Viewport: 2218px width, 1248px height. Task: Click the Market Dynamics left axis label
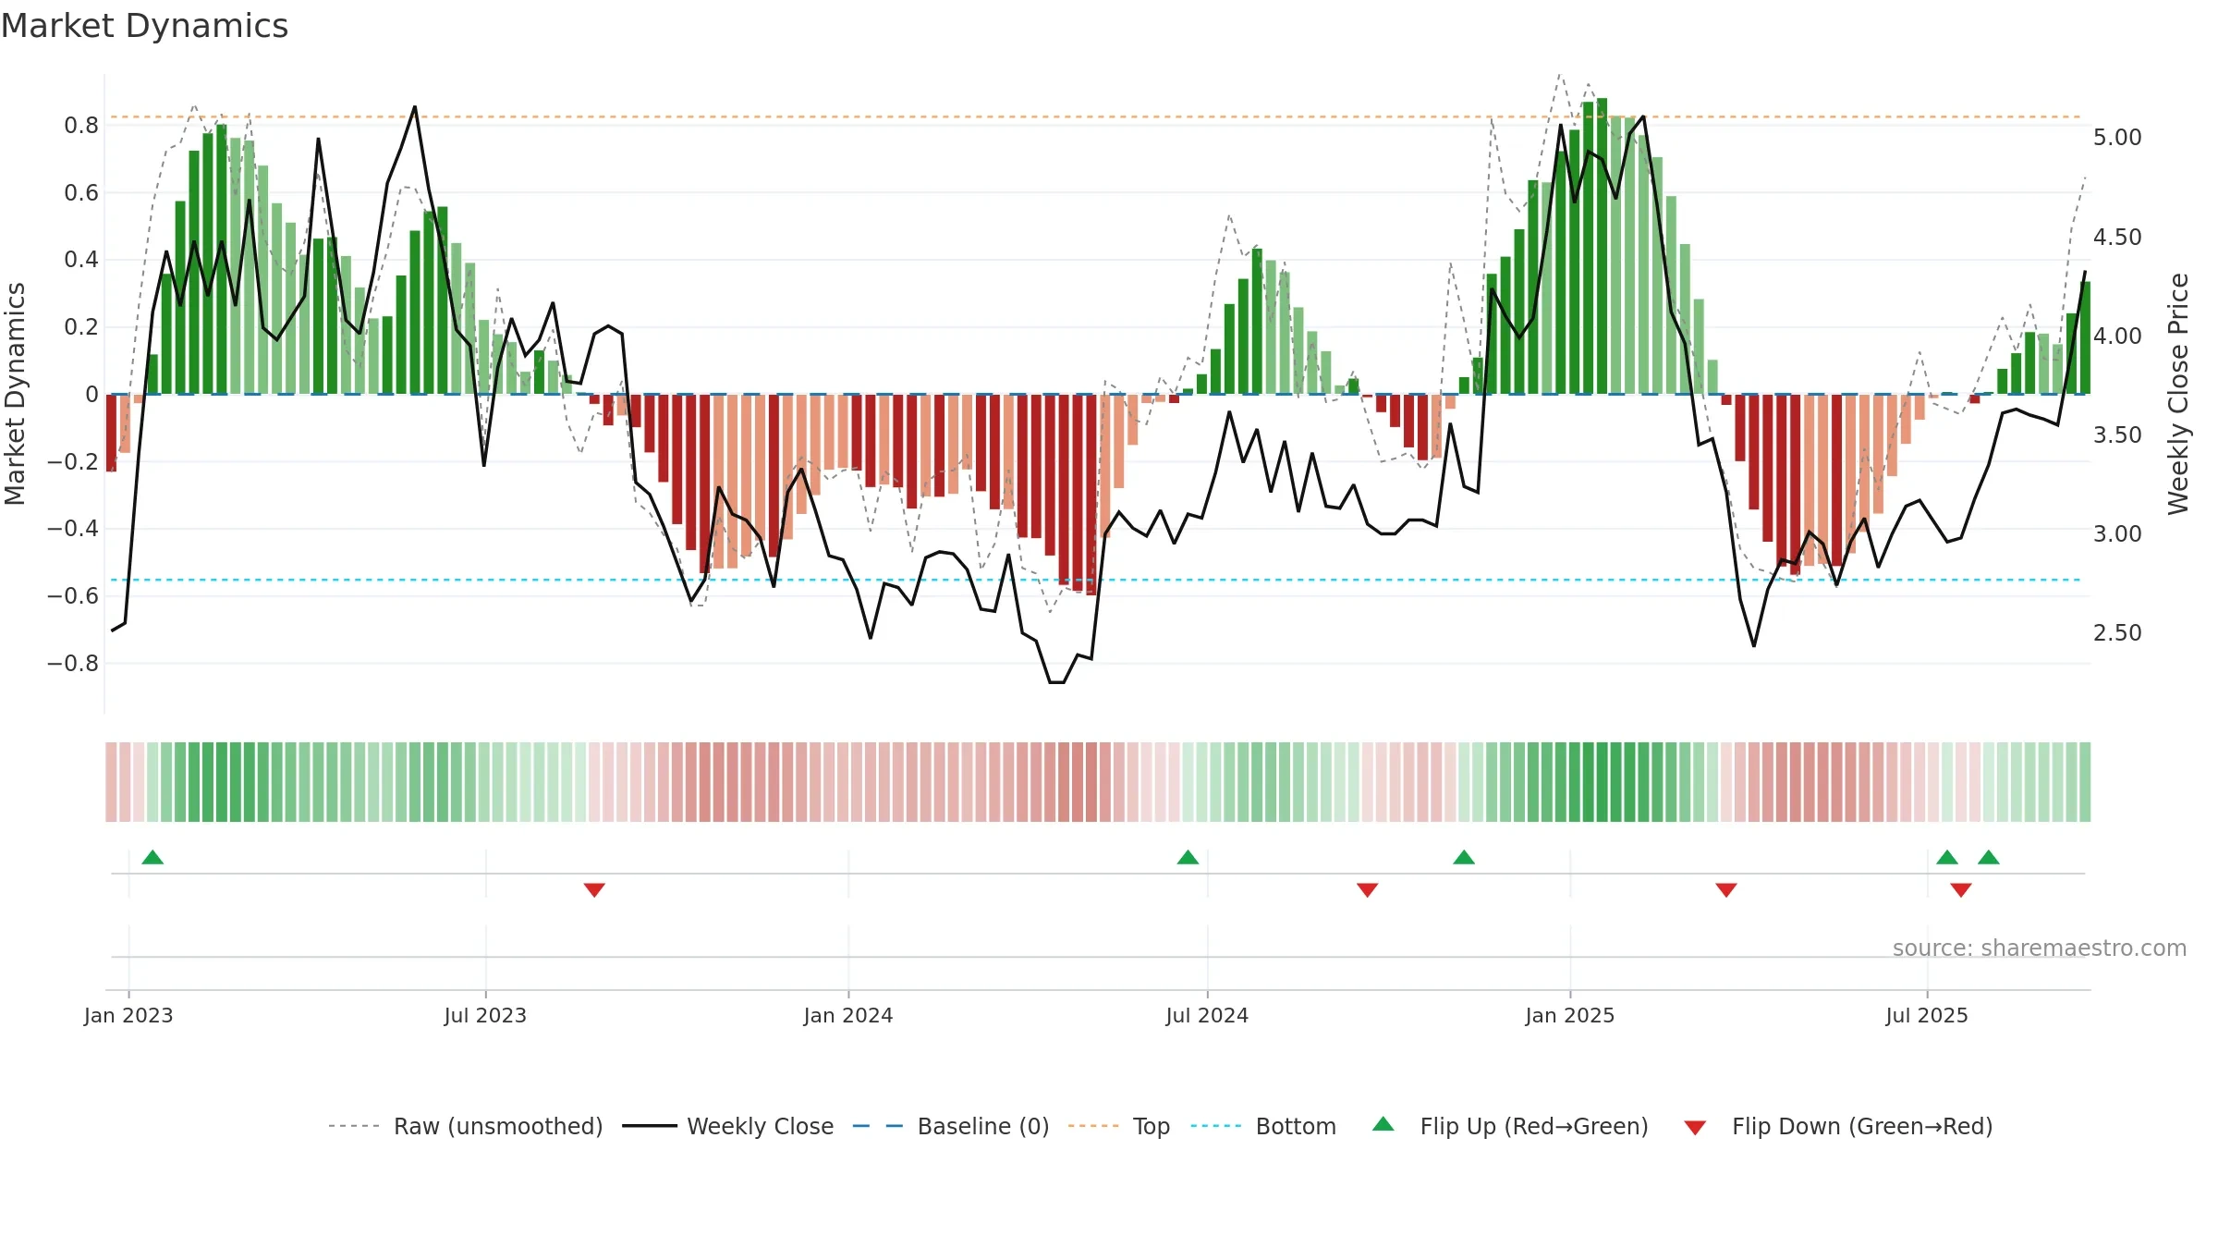coord(15,394)
